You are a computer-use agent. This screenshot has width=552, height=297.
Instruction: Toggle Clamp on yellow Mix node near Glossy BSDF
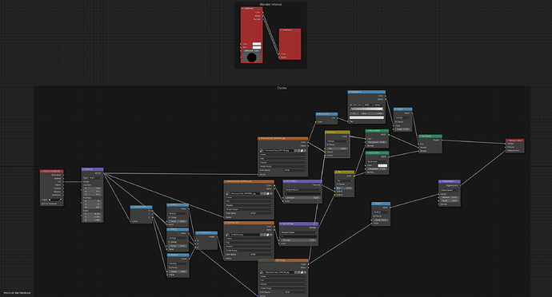click(x=338, y=184)
